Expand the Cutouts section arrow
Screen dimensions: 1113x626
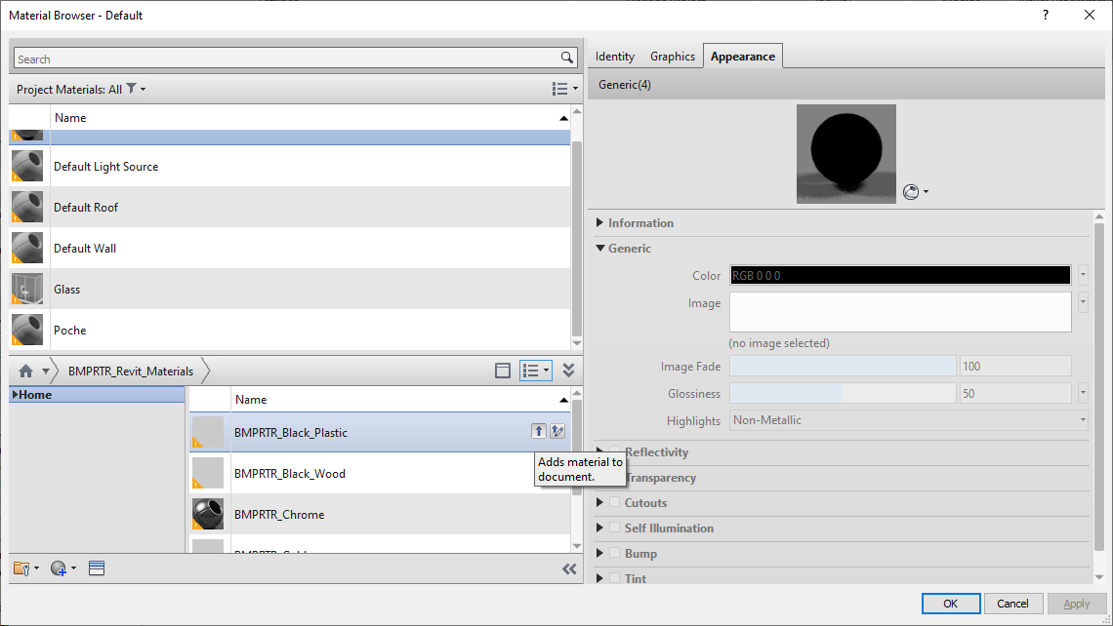599,502
